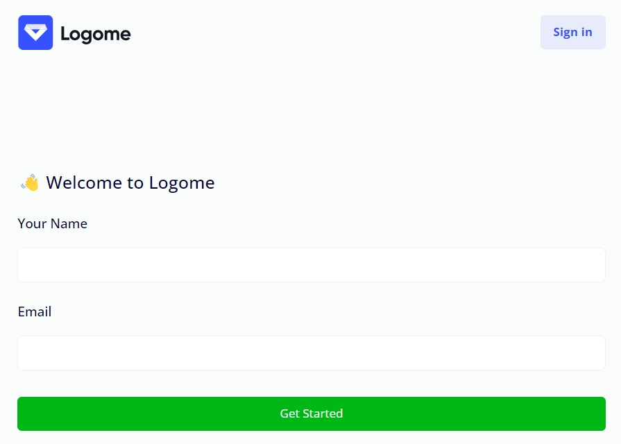Click inside the Your Name input field
621x444 pixels.
311,264
